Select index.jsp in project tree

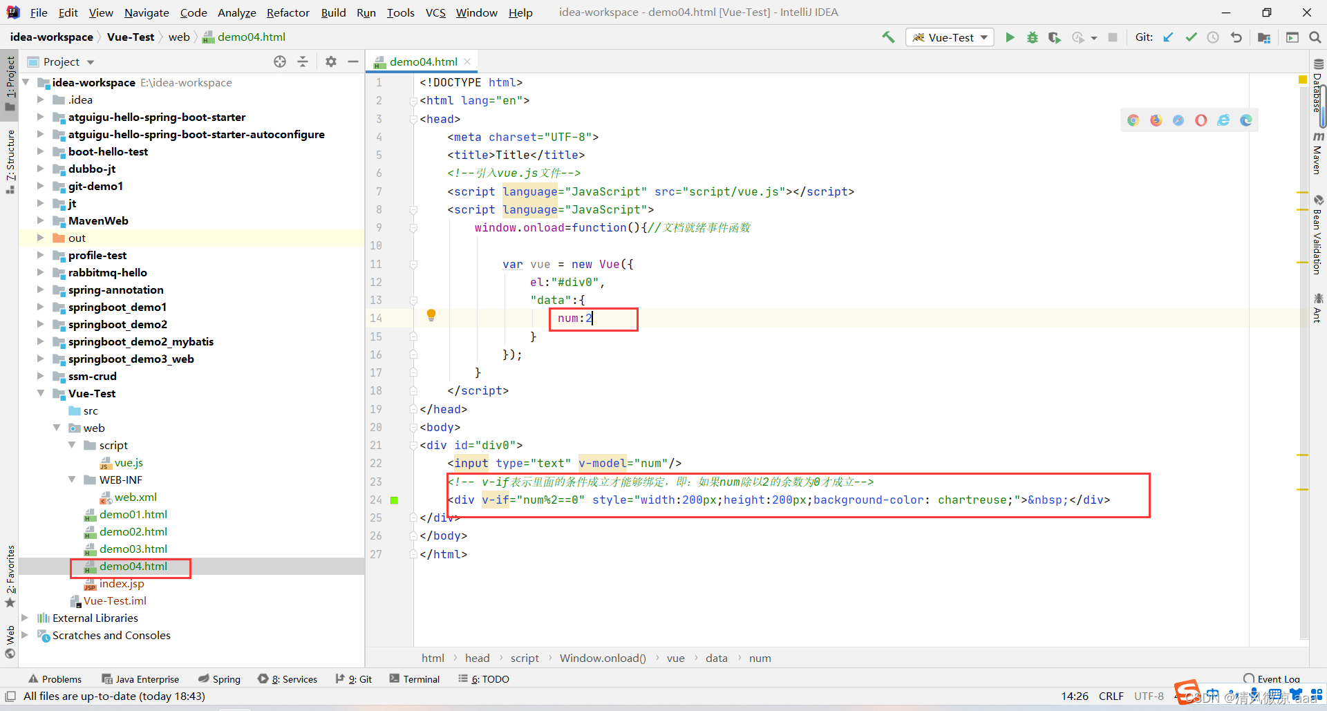pos(122,583)
